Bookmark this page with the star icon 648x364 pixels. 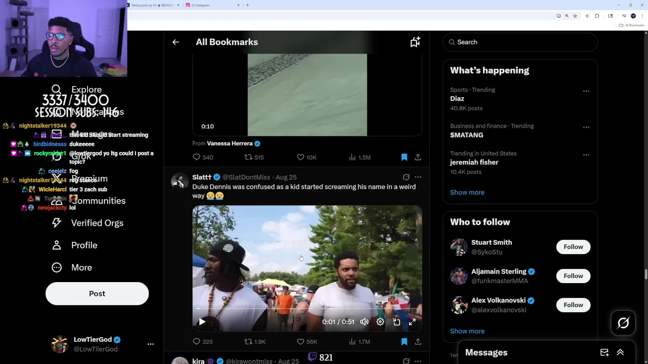(x=575, y=16)
